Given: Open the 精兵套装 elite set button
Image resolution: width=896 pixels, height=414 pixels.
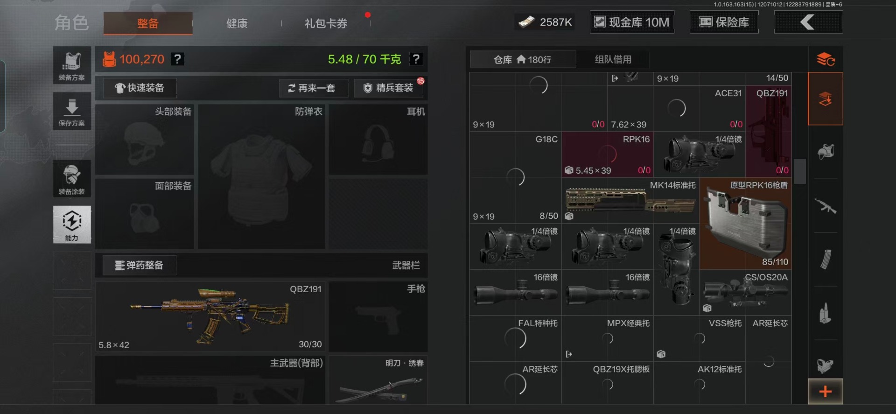Looking at the screenshot, I should [389, 88].
